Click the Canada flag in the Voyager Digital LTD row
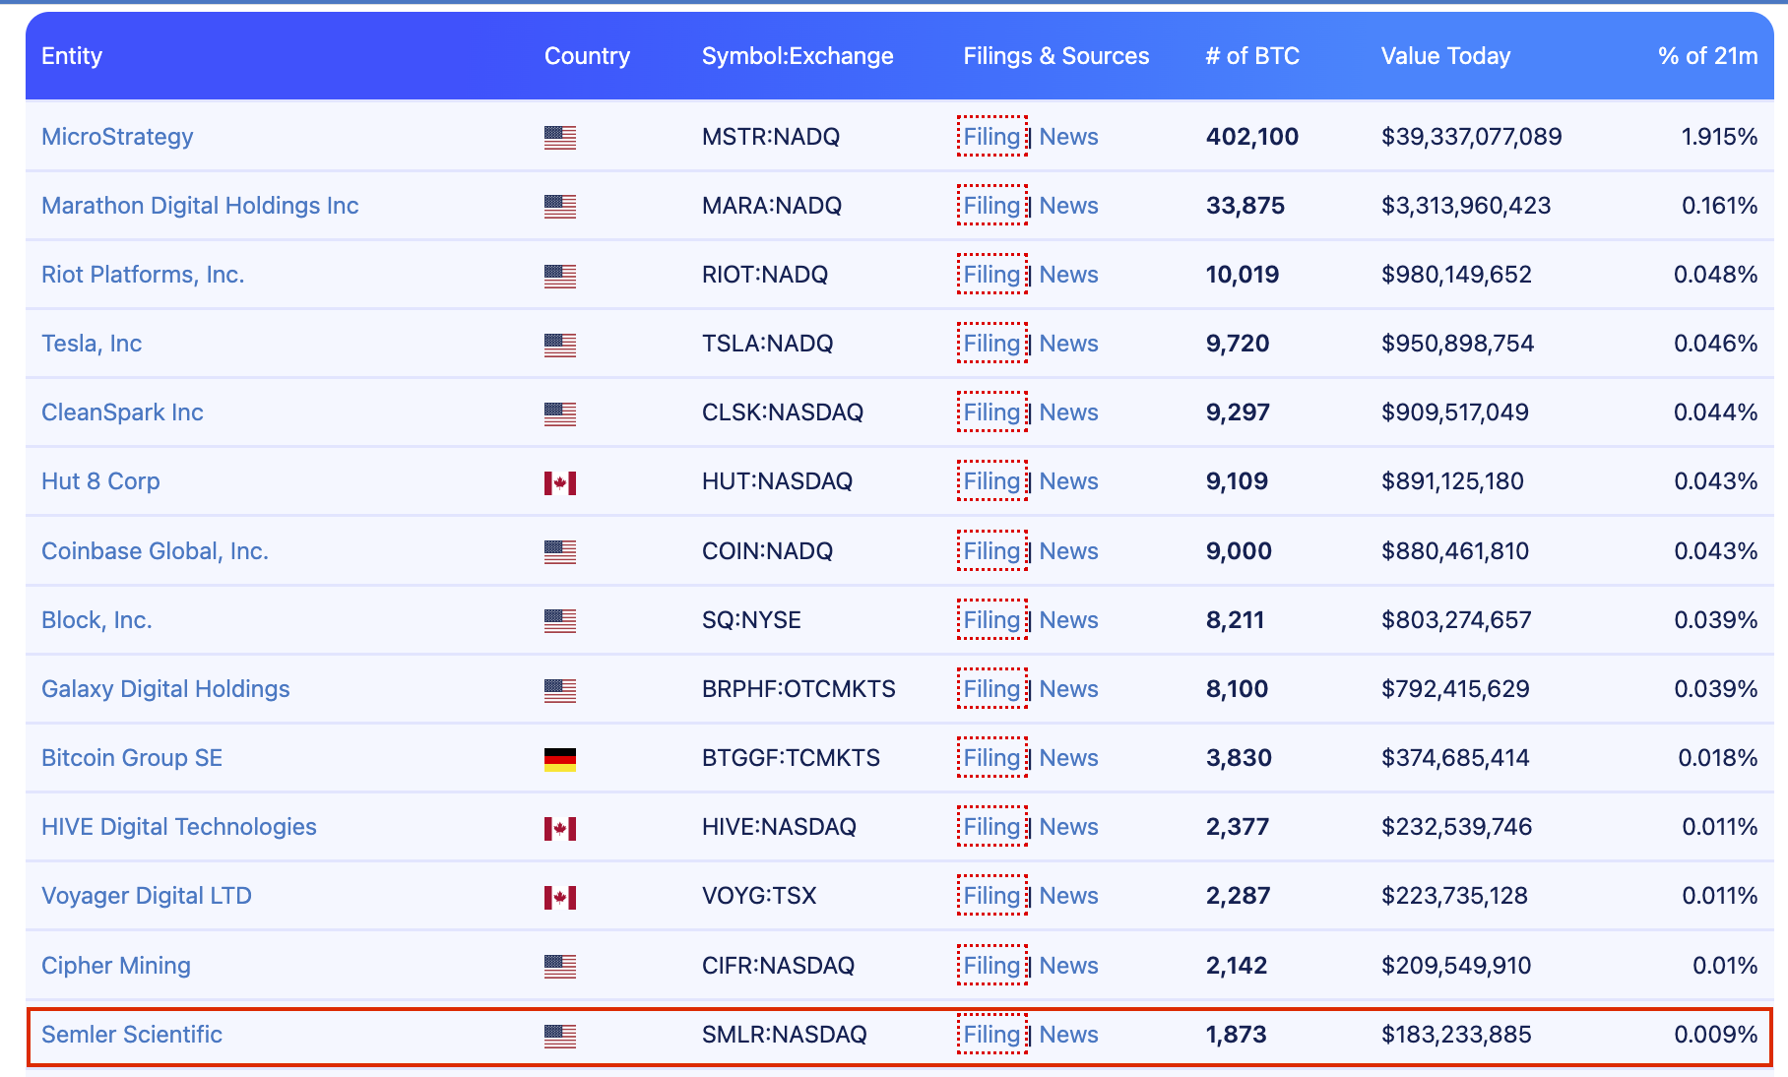The width and height of the screenshot is (1788, 1077). (560, 897)
